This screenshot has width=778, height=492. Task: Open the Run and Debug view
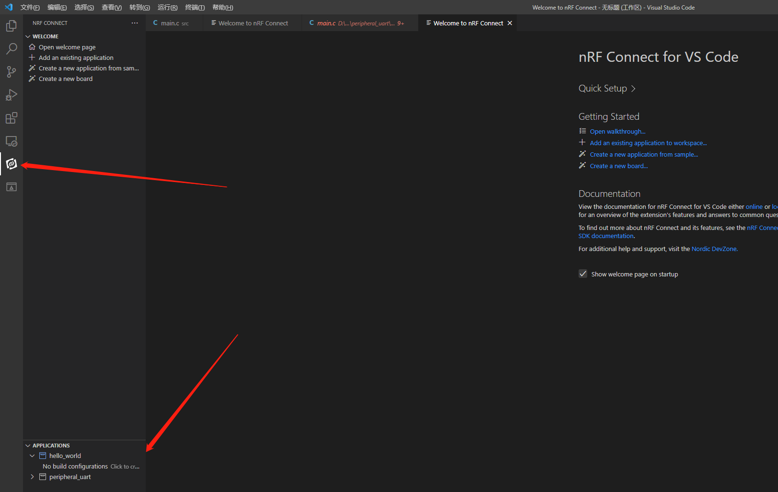(x=12, y=95)
